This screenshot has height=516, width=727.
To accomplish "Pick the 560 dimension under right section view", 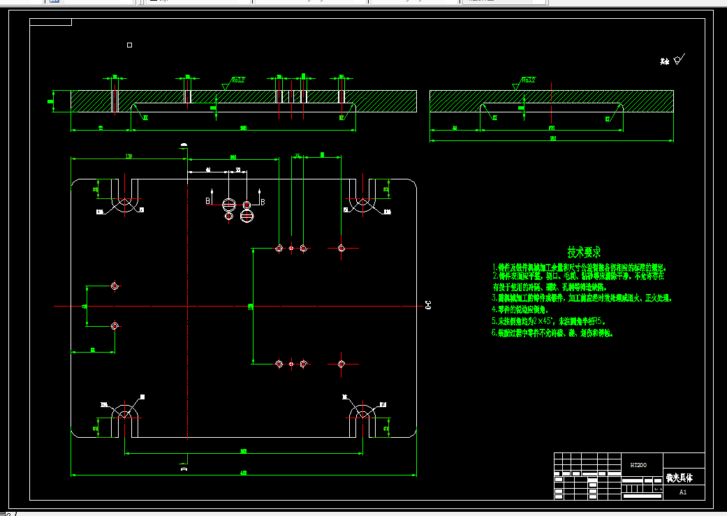I will (x=552, y=138).
